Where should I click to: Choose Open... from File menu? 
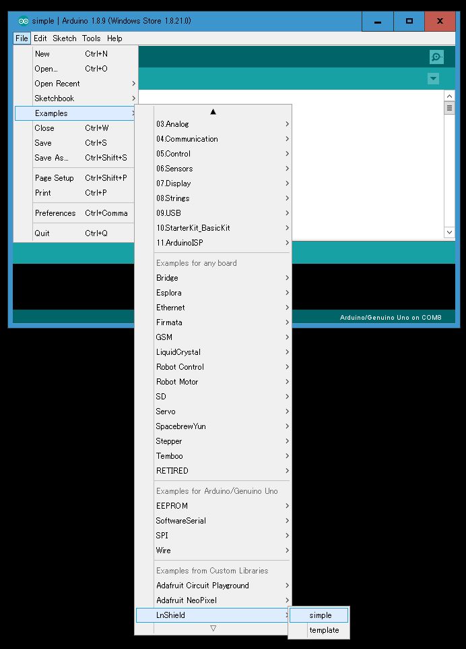(x=75, y=69)
